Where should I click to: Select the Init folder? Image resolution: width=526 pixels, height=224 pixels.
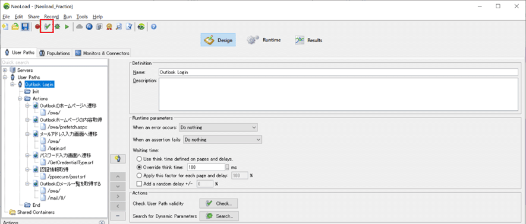pyautogui.click(x=36, y=92)
